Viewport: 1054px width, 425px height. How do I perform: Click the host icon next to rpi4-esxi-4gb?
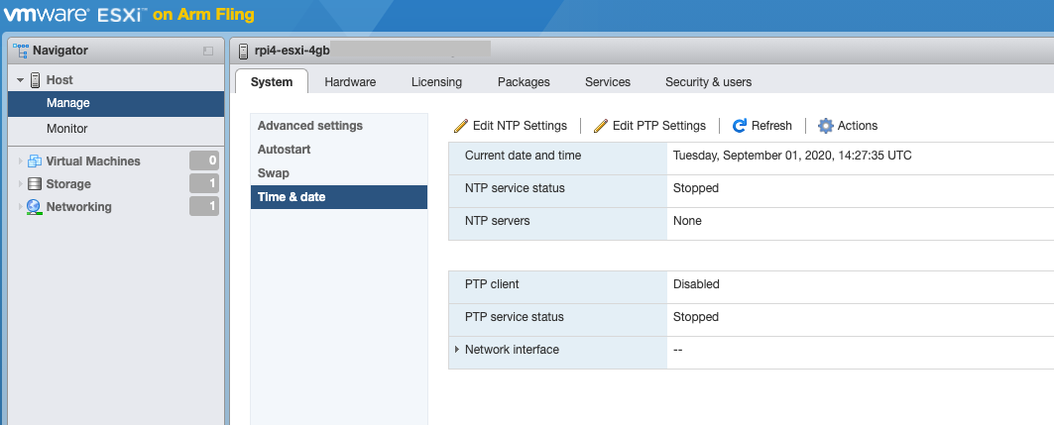243,52
